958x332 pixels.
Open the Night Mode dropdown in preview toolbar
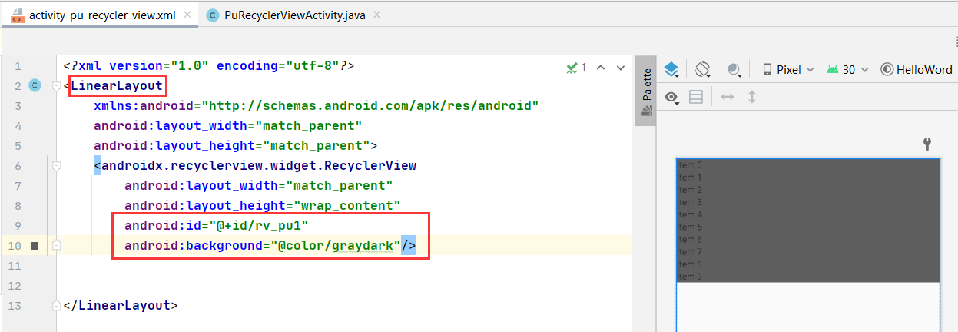point(735,70)
